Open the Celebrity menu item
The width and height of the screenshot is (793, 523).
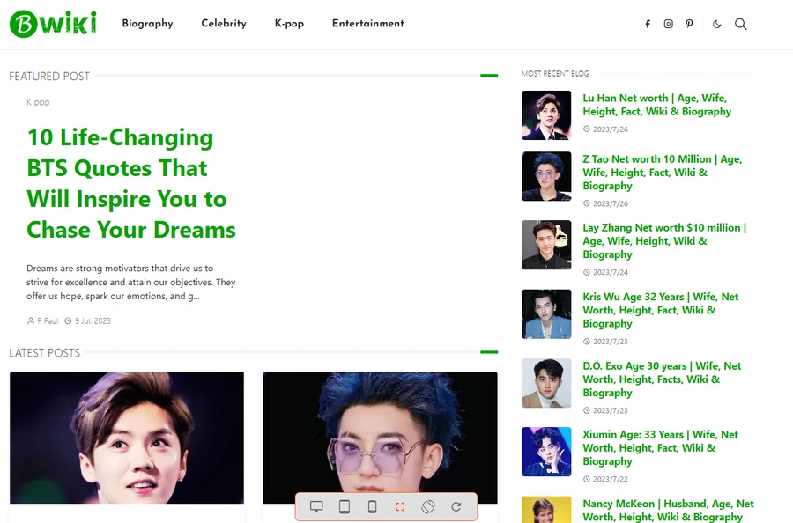[223, 24]
